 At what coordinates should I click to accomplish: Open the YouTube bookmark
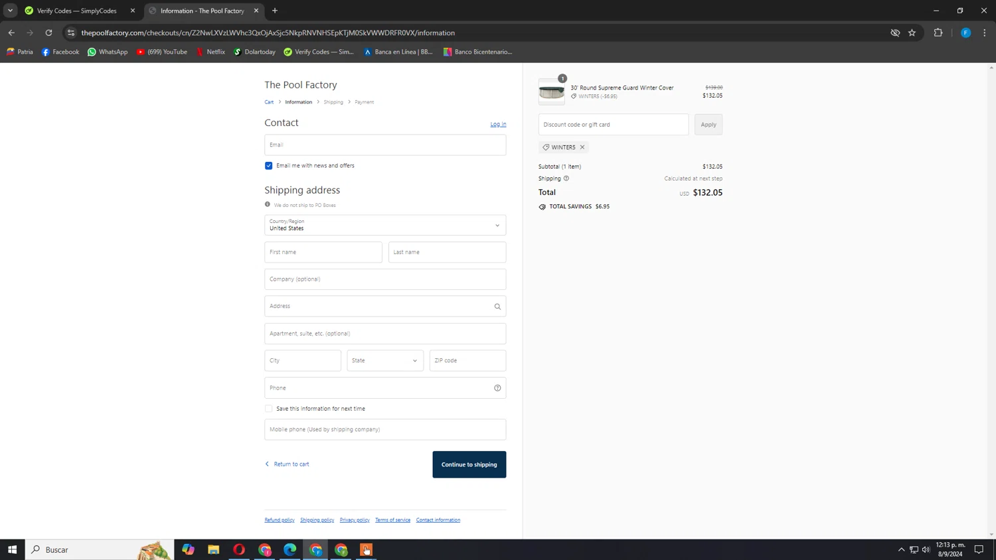point(162,52)
